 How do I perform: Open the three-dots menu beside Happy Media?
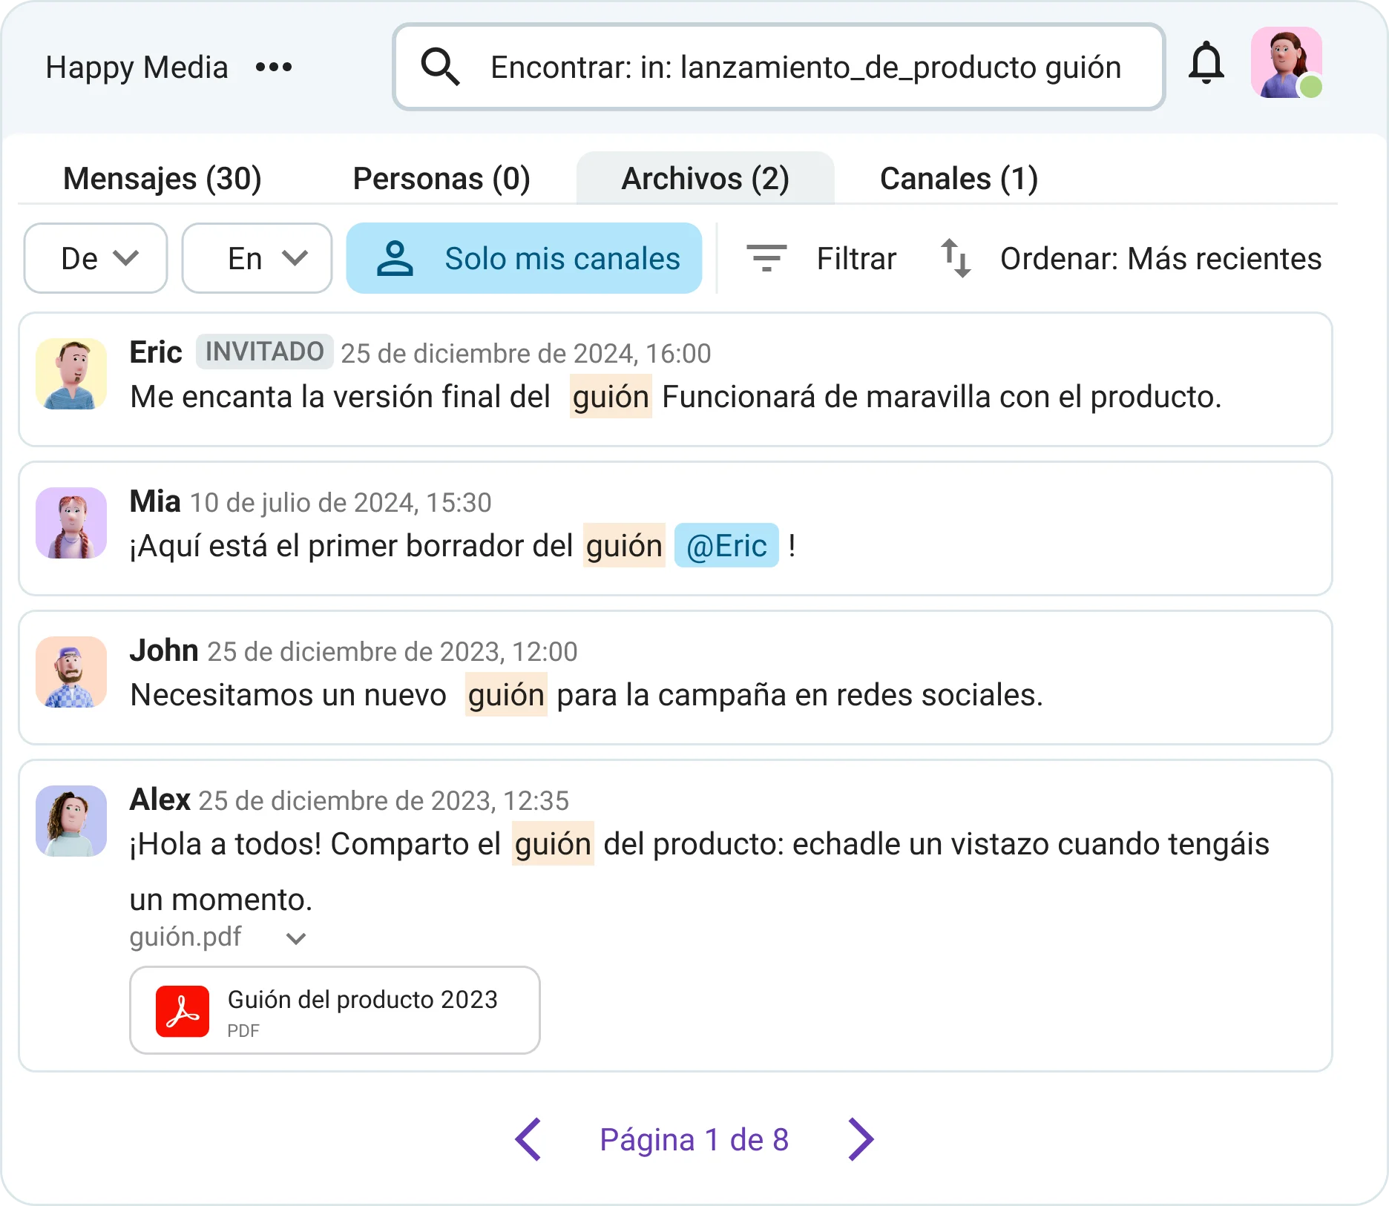point(274,67)
